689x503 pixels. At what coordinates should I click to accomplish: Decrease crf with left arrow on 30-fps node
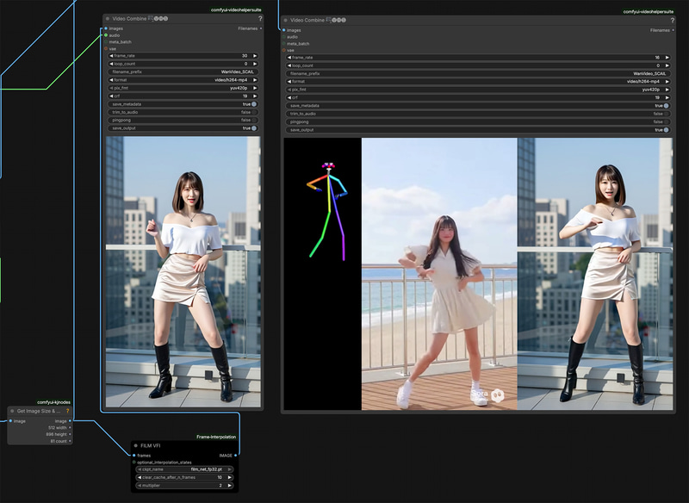click(x=112, y=96)
